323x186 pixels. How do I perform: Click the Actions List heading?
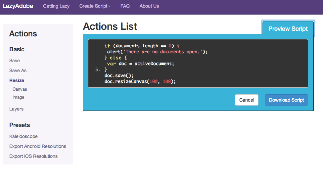(110, 26)
